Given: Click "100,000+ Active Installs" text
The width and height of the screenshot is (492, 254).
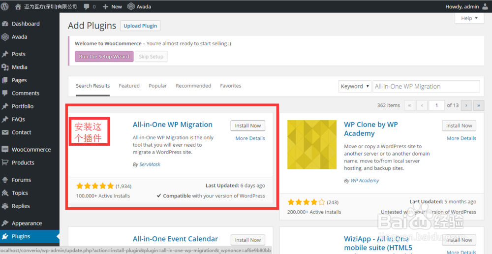Looking at the screenshot, I should point(103,196).
